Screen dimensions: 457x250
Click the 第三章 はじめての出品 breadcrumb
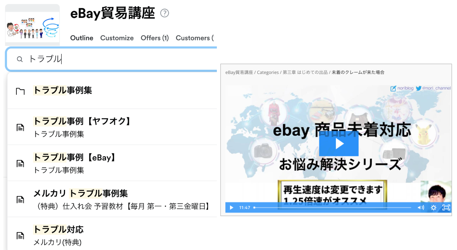tap(305, 72)
